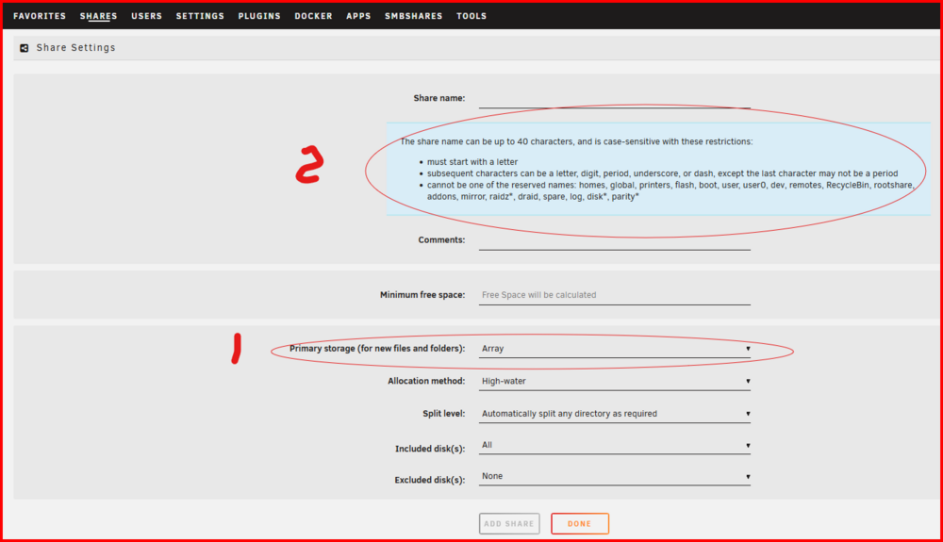Click the Split level label
The image size is (943, 542).
[x=444, y=414]
